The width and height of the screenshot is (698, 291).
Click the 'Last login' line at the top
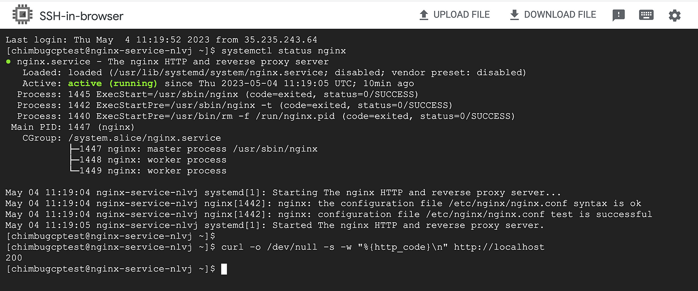[162, 40]
